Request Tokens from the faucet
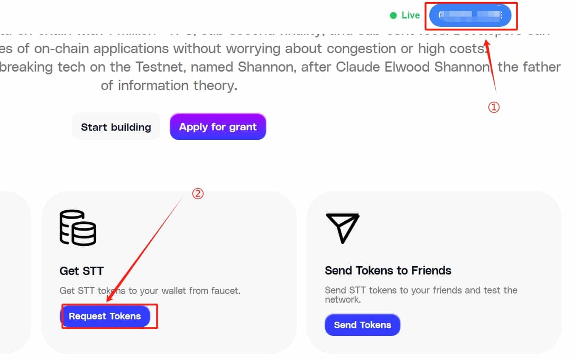This screenshot has width=574, height=360. pyautogui.click(x=105, y=316)
